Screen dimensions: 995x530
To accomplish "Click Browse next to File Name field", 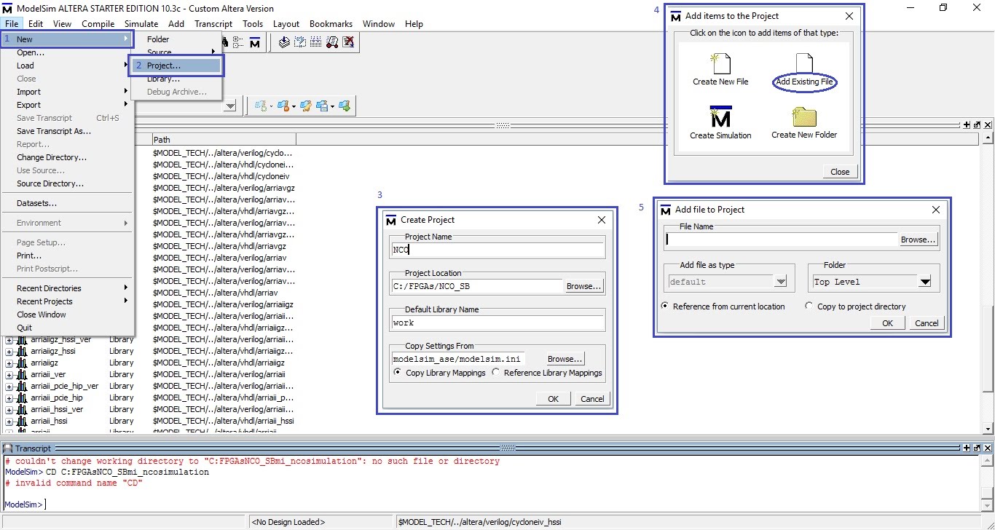I will click(918, 240).
